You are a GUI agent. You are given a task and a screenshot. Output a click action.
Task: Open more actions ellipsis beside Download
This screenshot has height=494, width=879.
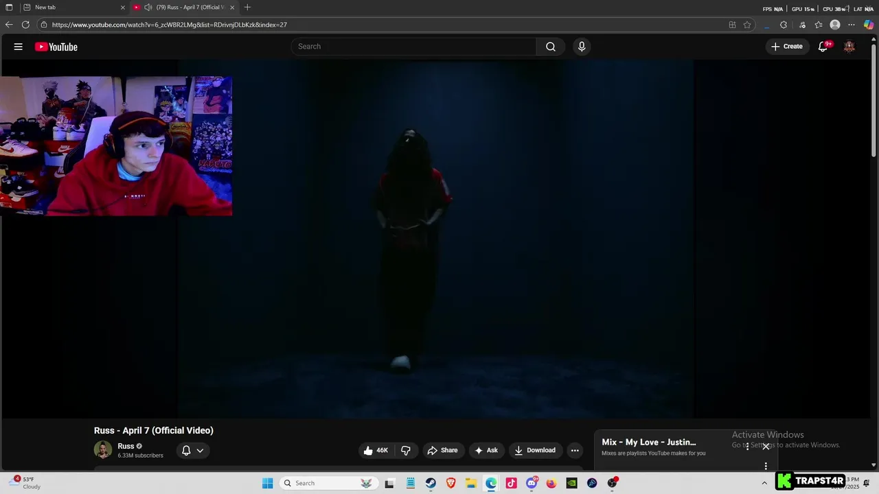click(x=575, y=450)
